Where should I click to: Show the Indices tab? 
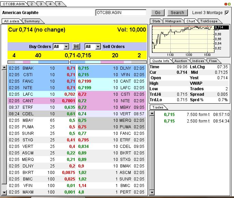(x=198, y=61)
